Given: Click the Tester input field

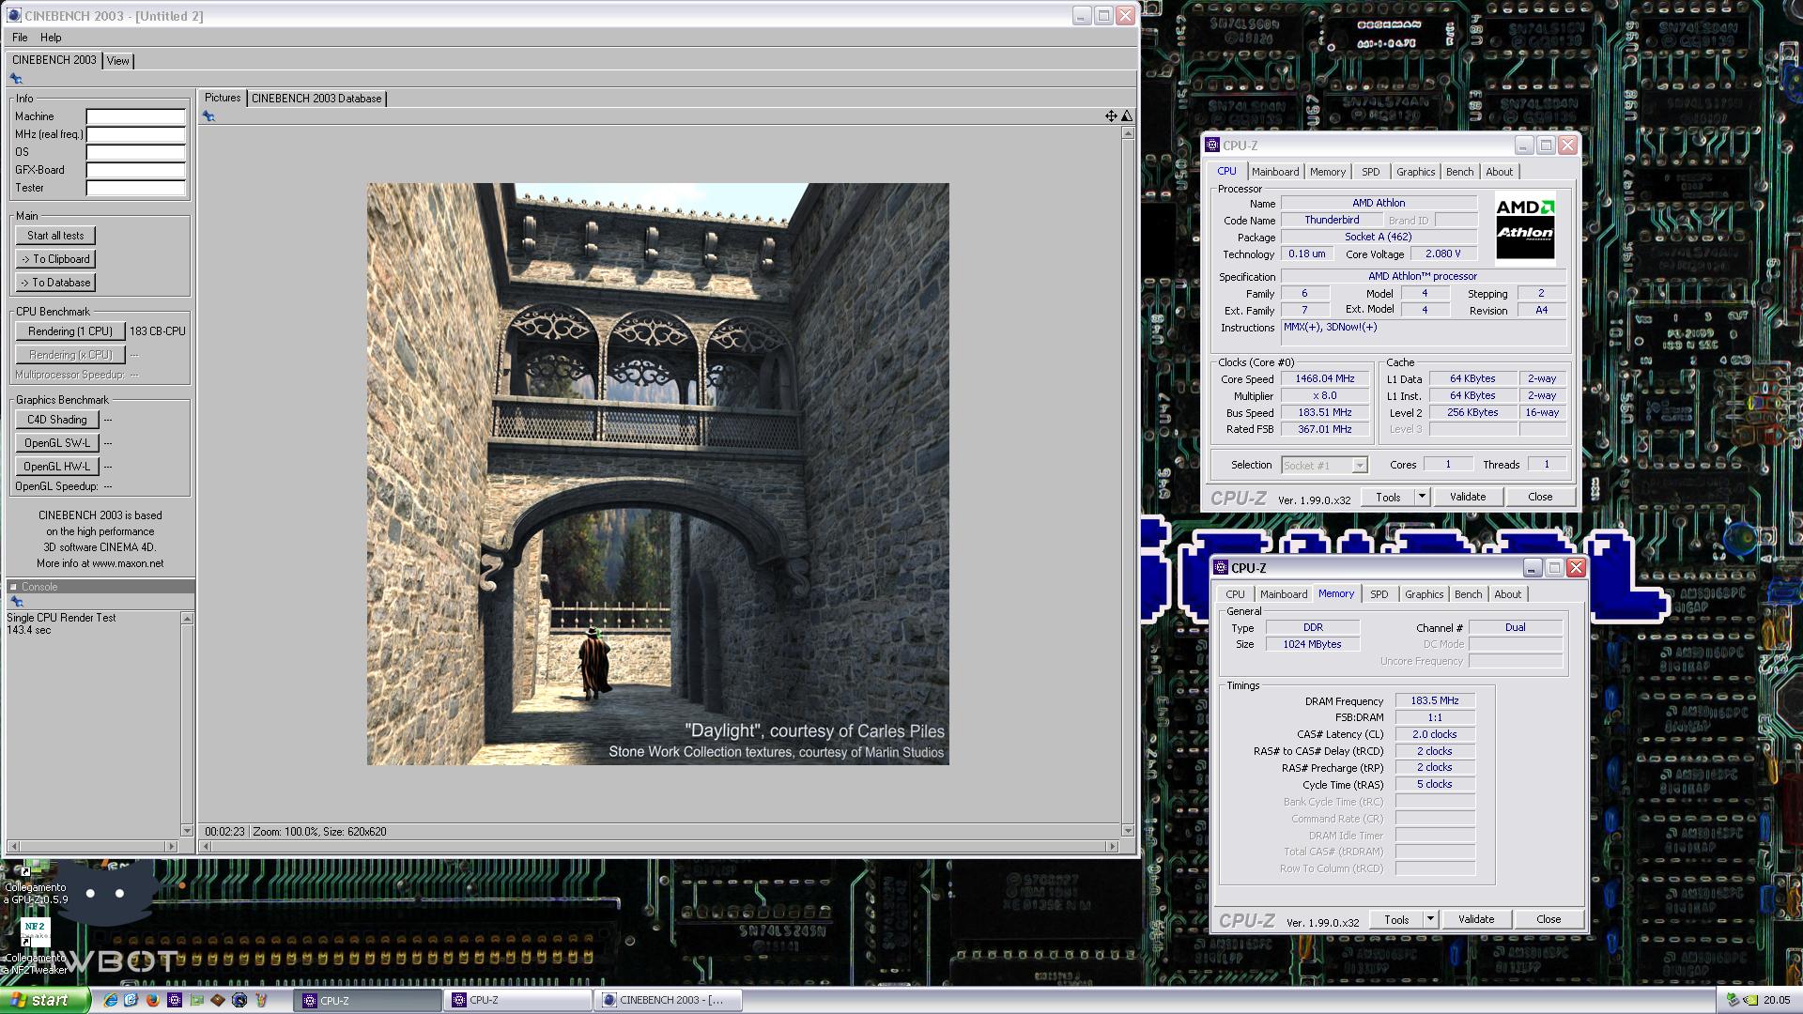Looking at the screenshot, I should tap(136, 188).
